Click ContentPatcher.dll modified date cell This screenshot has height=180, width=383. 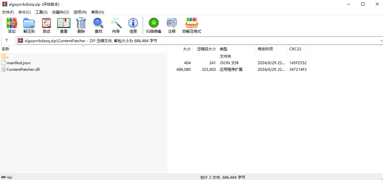(271, 69)
